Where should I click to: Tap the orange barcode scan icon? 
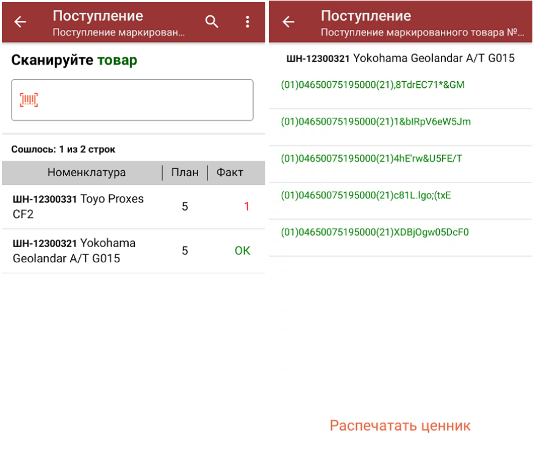29,100
